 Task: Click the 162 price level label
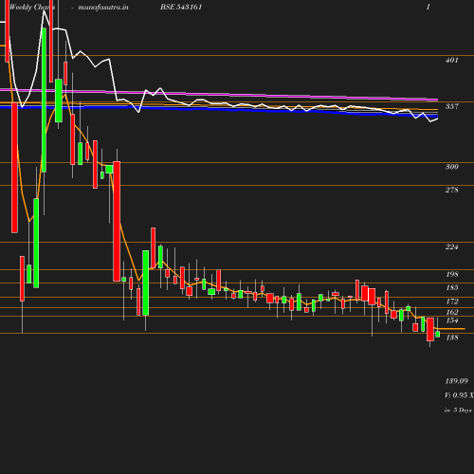pyautogui.click(x=452, y=312)
